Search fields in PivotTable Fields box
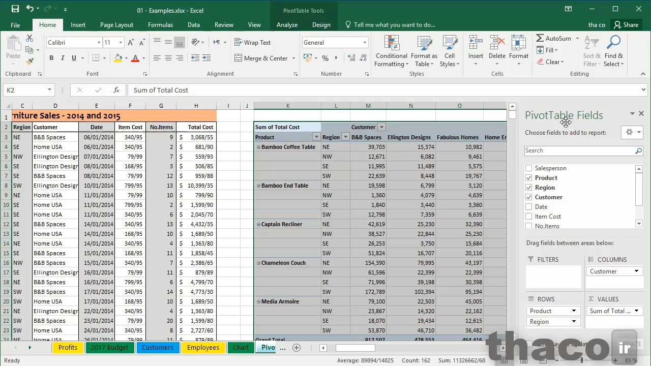Viewport: 651px width, 366px height. click(583, 150)
